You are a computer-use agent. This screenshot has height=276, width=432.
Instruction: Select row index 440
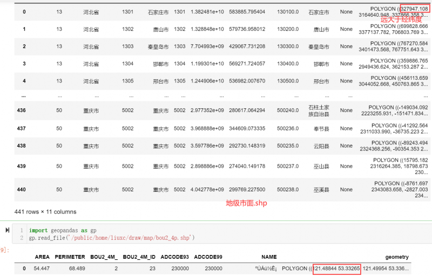22,190
